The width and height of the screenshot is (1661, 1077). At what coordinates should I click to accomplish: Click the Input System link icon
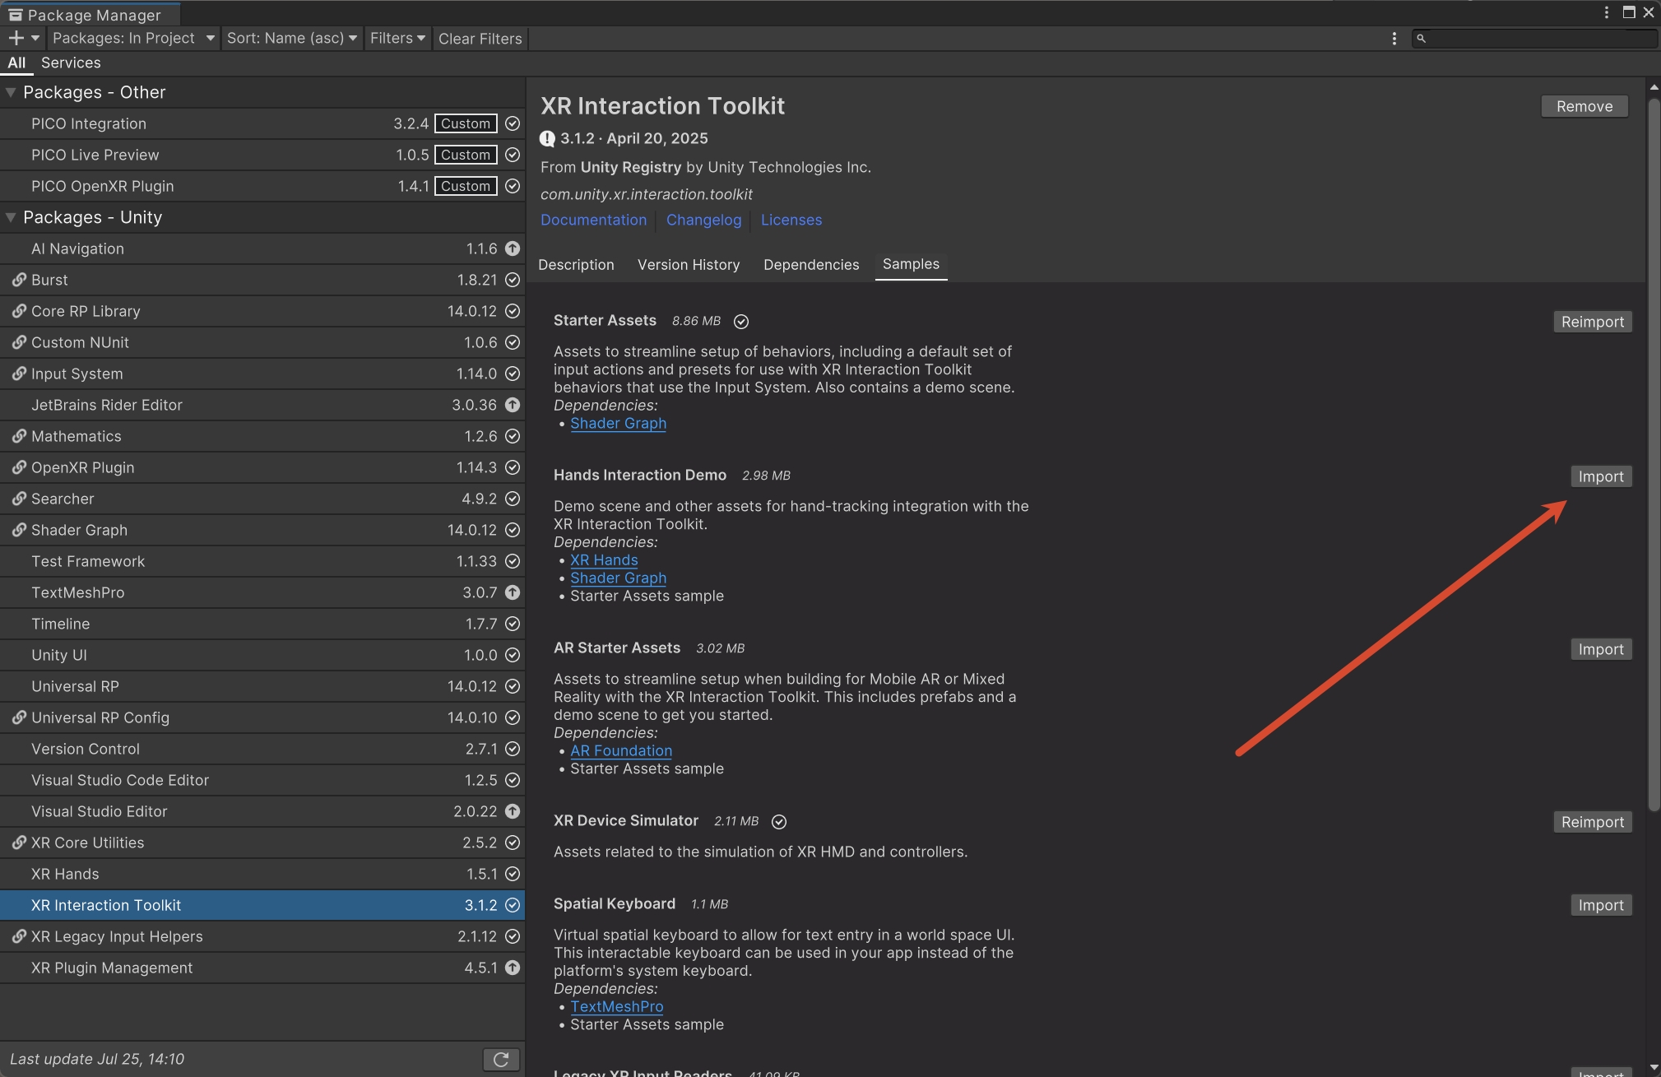click(19, 374)
